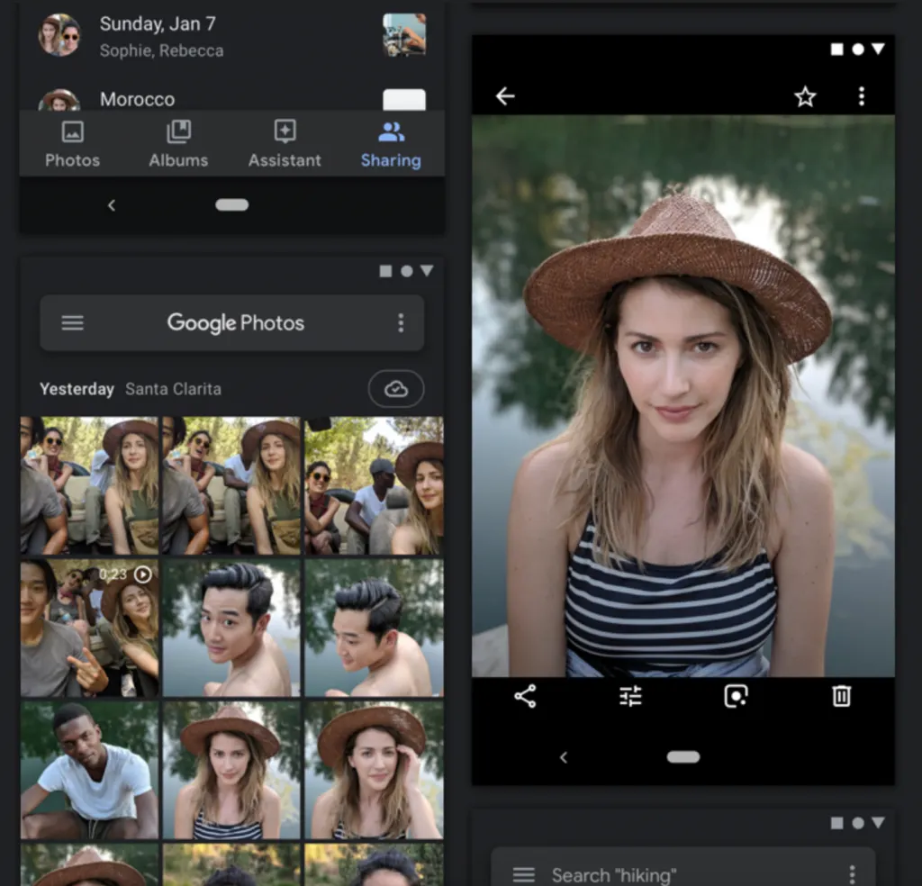Favorite the photo with the star icon
The image size is (922, 886).
point(805,97)
